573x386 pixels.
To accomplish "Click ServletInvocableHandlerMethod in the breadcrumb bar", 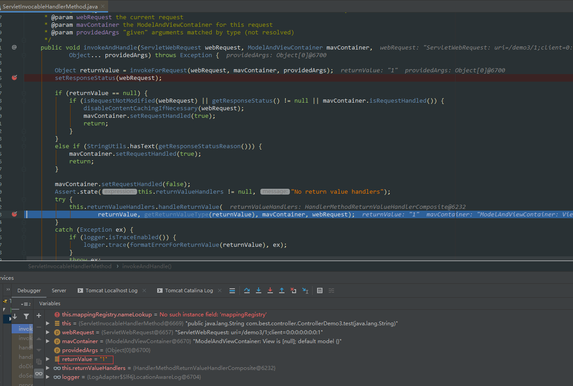I will (70, 266).
